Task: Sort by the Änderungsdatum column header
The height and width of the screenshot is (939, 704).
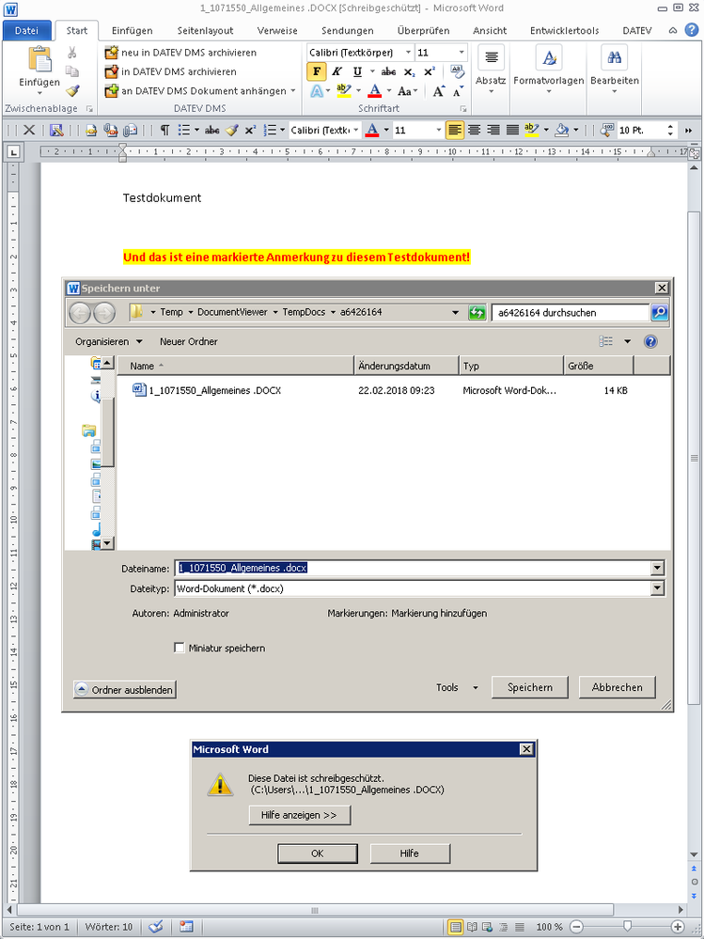Action: point(407,366)
